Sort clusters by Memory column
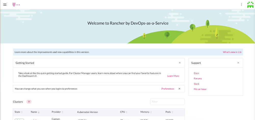 point(146,112)
